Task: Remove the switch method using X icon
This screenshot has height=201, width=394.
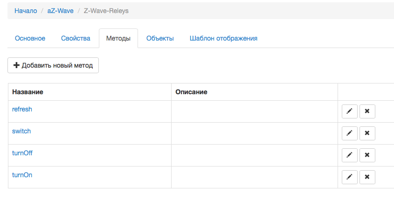Action: click(367, 133)
